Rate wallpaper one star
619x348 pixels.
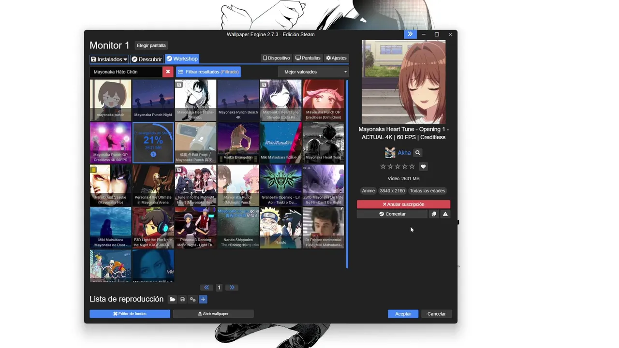click(x=383, y=166)
